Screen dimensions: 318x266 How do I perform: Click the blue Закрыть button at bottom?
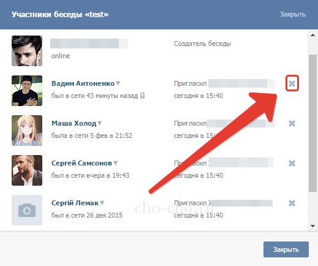[286, 249]
